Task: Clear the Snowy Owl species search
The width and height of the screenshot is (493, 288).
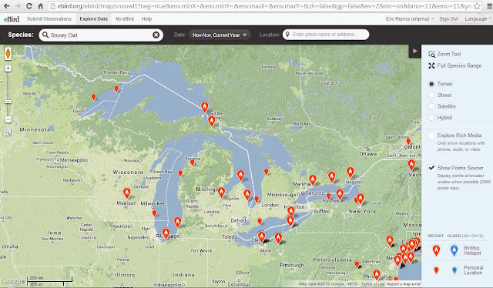Action: (156, 35)
